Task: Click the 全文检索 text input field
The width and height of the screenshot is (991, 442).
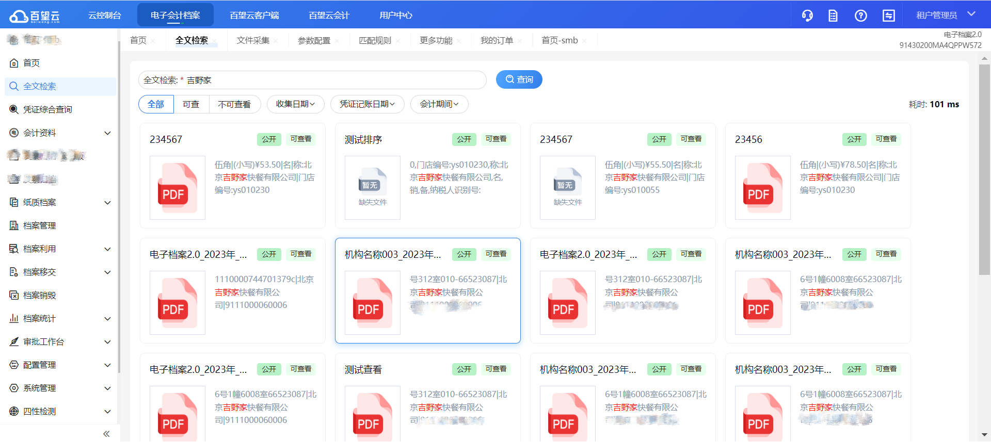Action: 313,80
